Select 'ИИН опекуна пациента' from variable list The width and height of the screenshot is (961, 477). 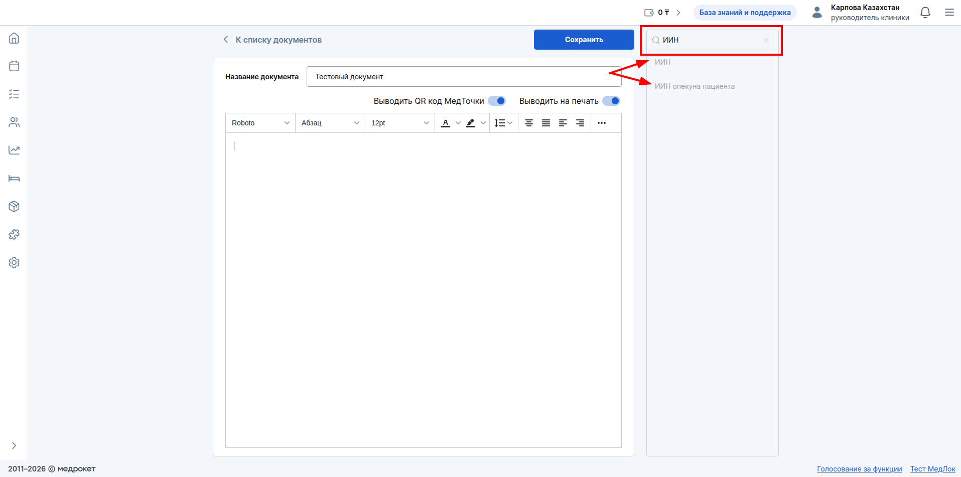click(x=695, y=86)
